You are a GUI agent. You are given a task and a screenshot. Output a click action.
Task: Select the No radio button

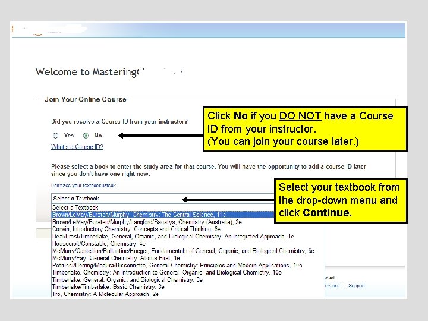tap(86, 136)
